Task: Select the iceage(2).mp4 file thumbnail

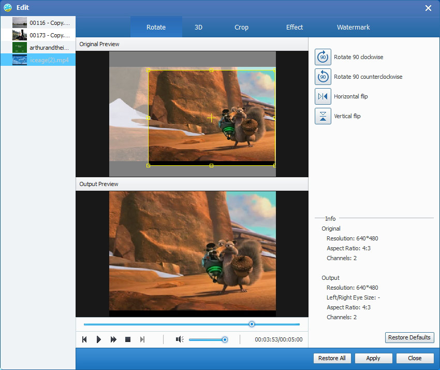Action: point(20,60)
